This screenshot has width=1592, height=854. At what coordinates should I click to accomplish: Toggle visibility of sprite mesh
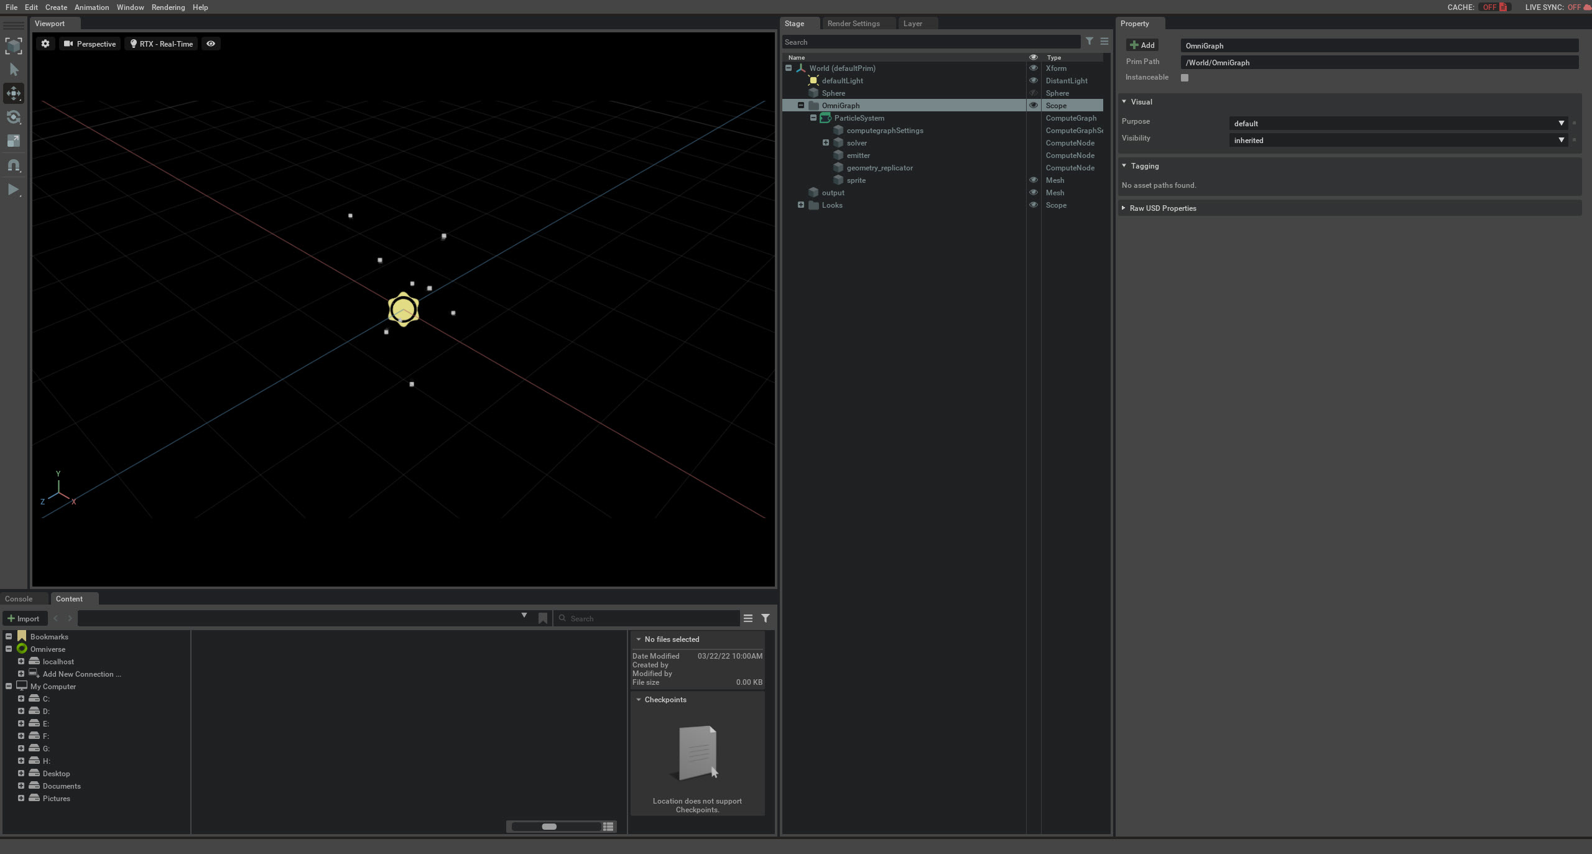pos(1033,180)
